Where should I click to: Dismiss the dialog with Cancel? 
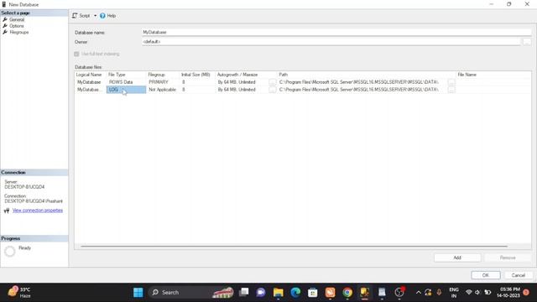[x=519, y=275]
